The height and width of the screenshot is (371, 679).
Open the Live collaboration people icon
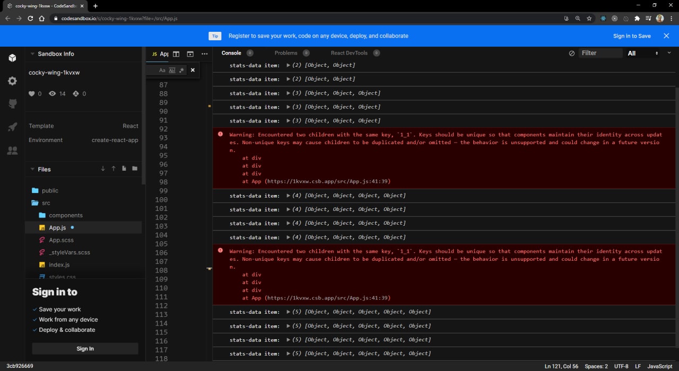tap(12, 151)
